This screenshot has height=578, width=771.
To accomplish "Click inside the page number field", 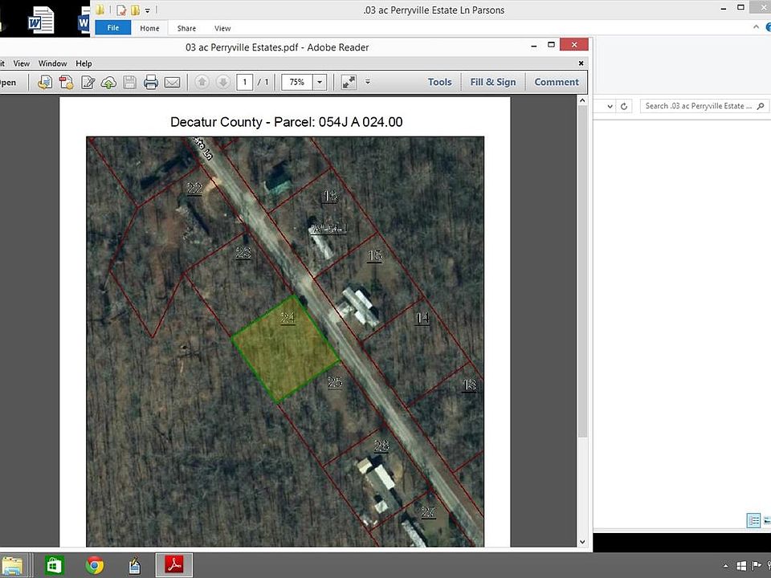I will [245, 81].
